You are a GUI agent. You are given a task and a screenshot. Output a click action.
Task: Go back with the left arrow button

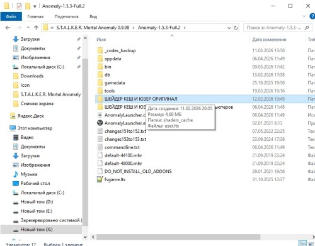coord(8,28)
